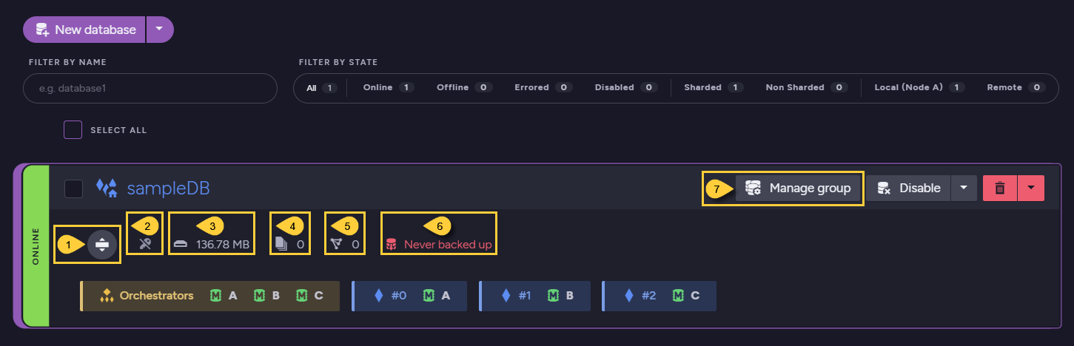The image size is (1074, 346).
Task: Click node B in shard #1
Action: pos(562,296)
